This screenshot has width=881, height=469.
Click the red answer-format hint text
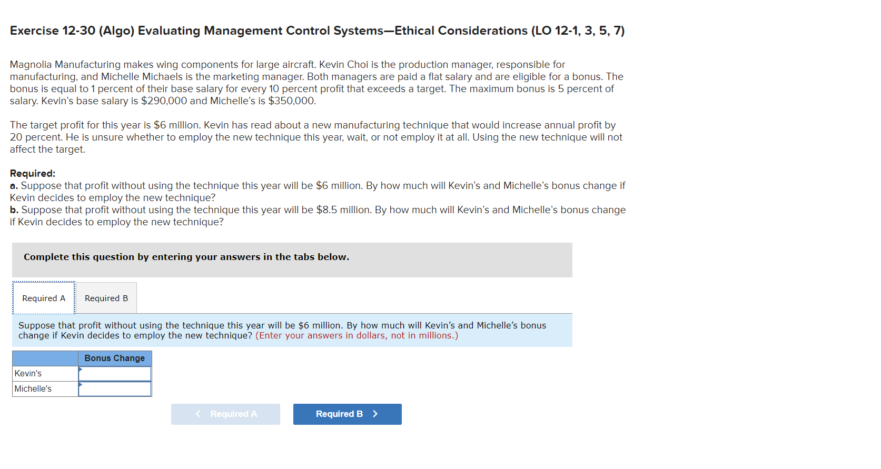point(356,335)
